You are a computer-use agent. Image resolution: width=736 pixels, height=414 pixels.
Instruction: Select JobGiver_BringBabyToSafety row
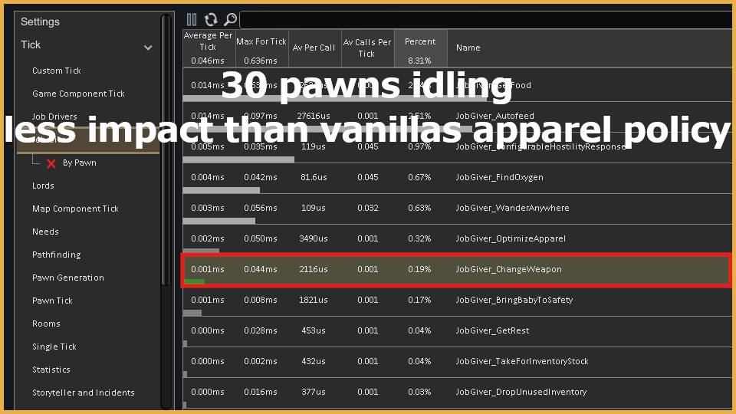(457, 300)
